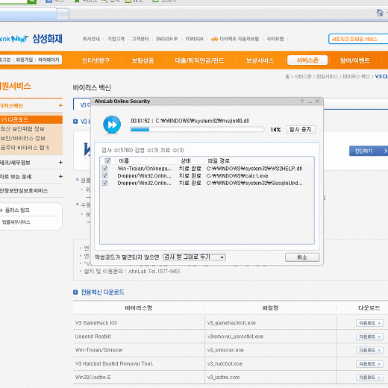Click the 사이트맵 link
The width and height of the screenshot is (388, 388).
point(275,39)
